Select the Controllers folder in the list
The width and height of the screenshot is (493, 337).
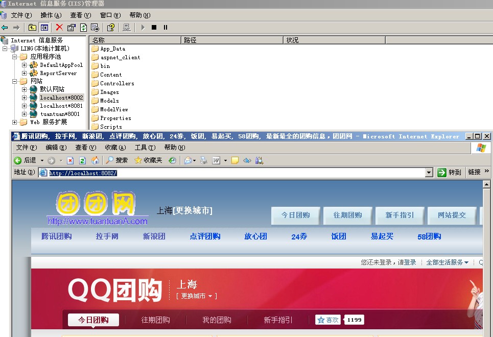coord(117,83)
